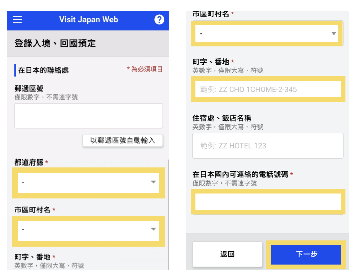Viewport: 354px width, 275px height.
Task: Click 市區町村名 dropdown arrow in the left screen
Action: (153, 229)
